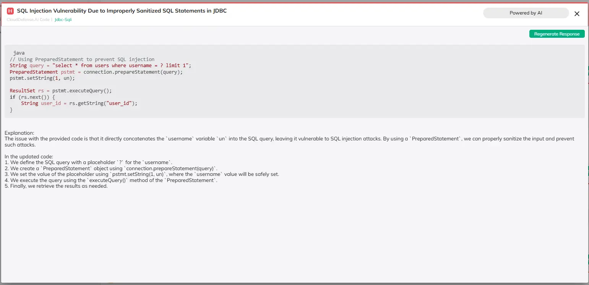Click the Regenerate Response button
The height and width of the screenshot is (285, 589).
(x=557, y=34)
